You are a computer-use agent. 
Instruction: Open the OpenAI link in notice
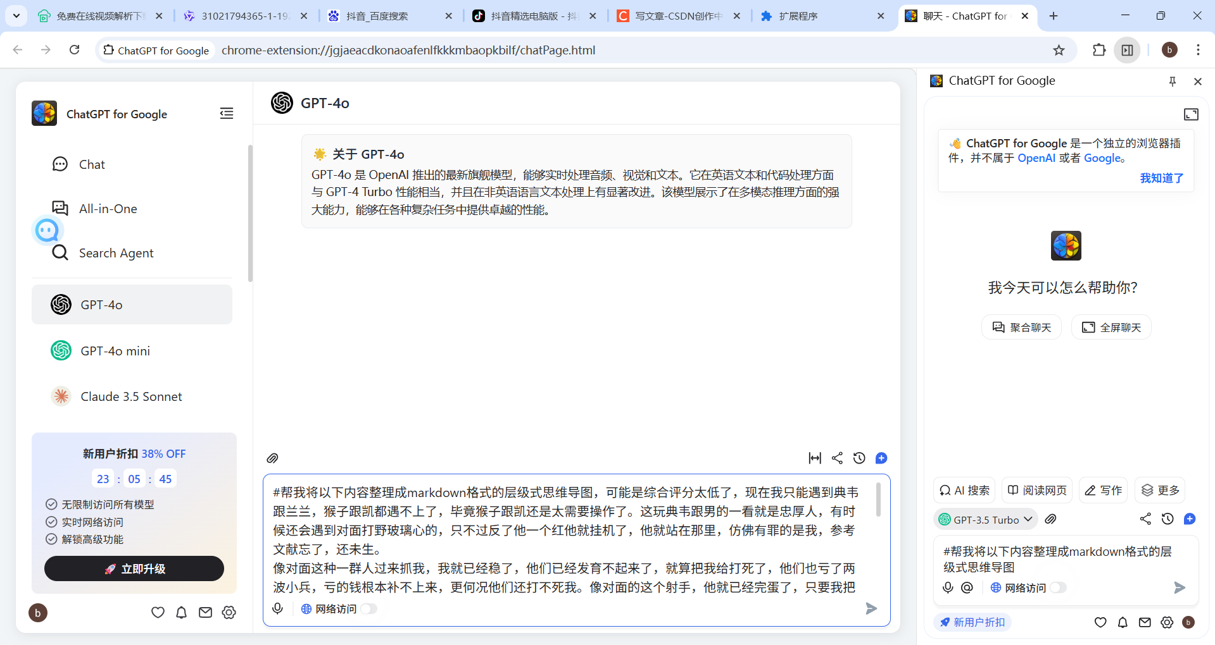pyautogui.click(x=1036, y=158)
